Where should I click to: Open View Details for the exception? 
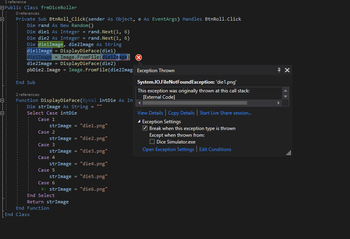point(150,113)
